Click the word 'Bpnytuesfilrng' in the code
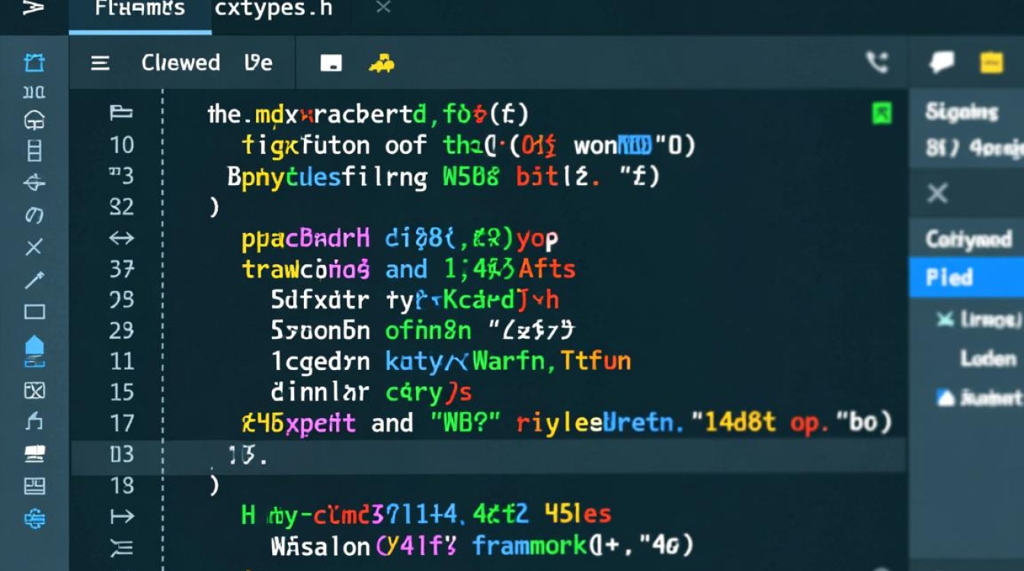1024x571 pixels. 327,177
